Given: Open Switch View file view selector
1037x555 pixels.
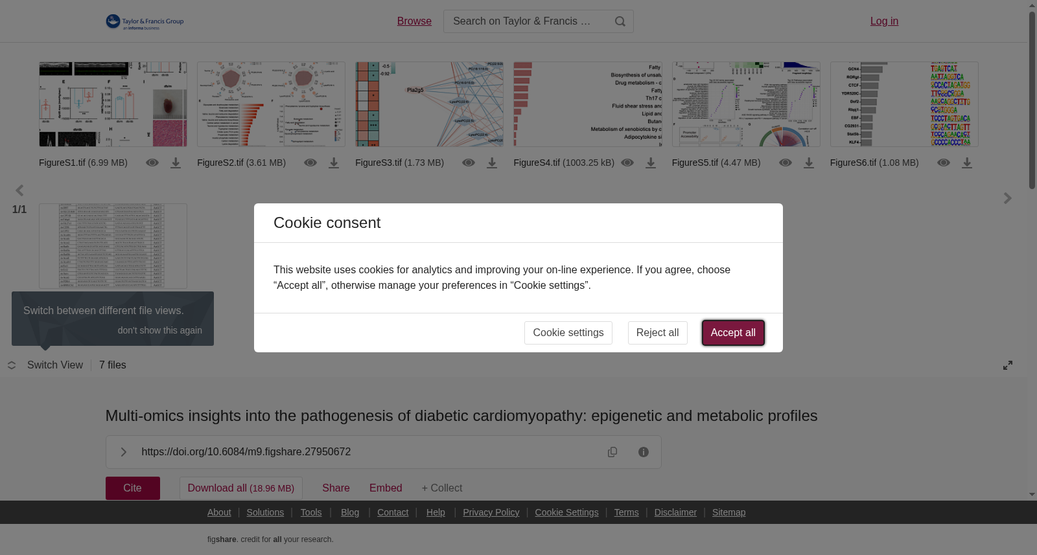Looking at the screenshot, I should pos(45,365).
